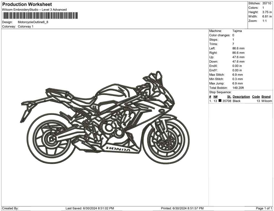Select the design name MotorcycleOutline6_8

pyautogui.click(x=33, y=22)
